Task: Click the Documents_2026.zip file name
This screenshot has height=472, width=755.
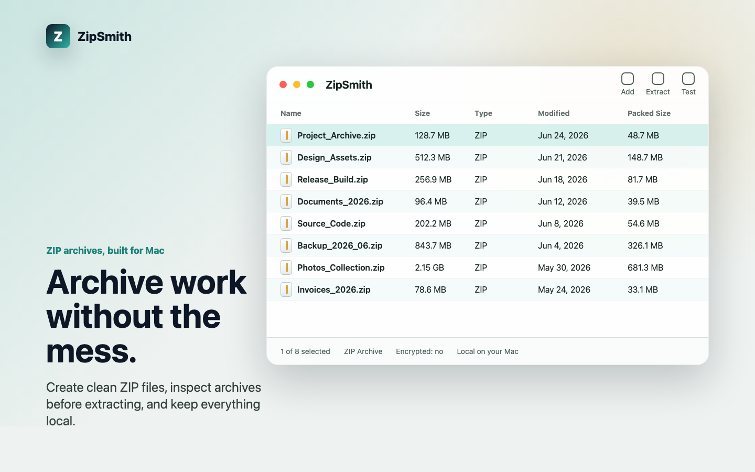Action: (340, 201)
